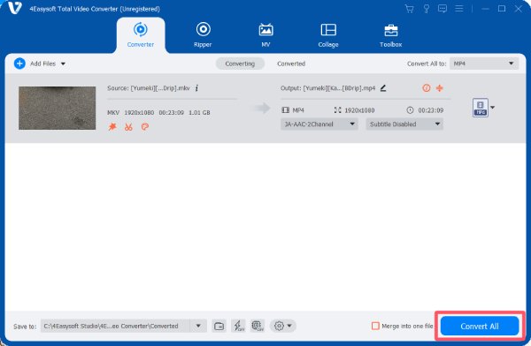Toggle the GPU hardware acceleration chip icon
The height and width of the screenshot is (346, 531).
point(258,326)
